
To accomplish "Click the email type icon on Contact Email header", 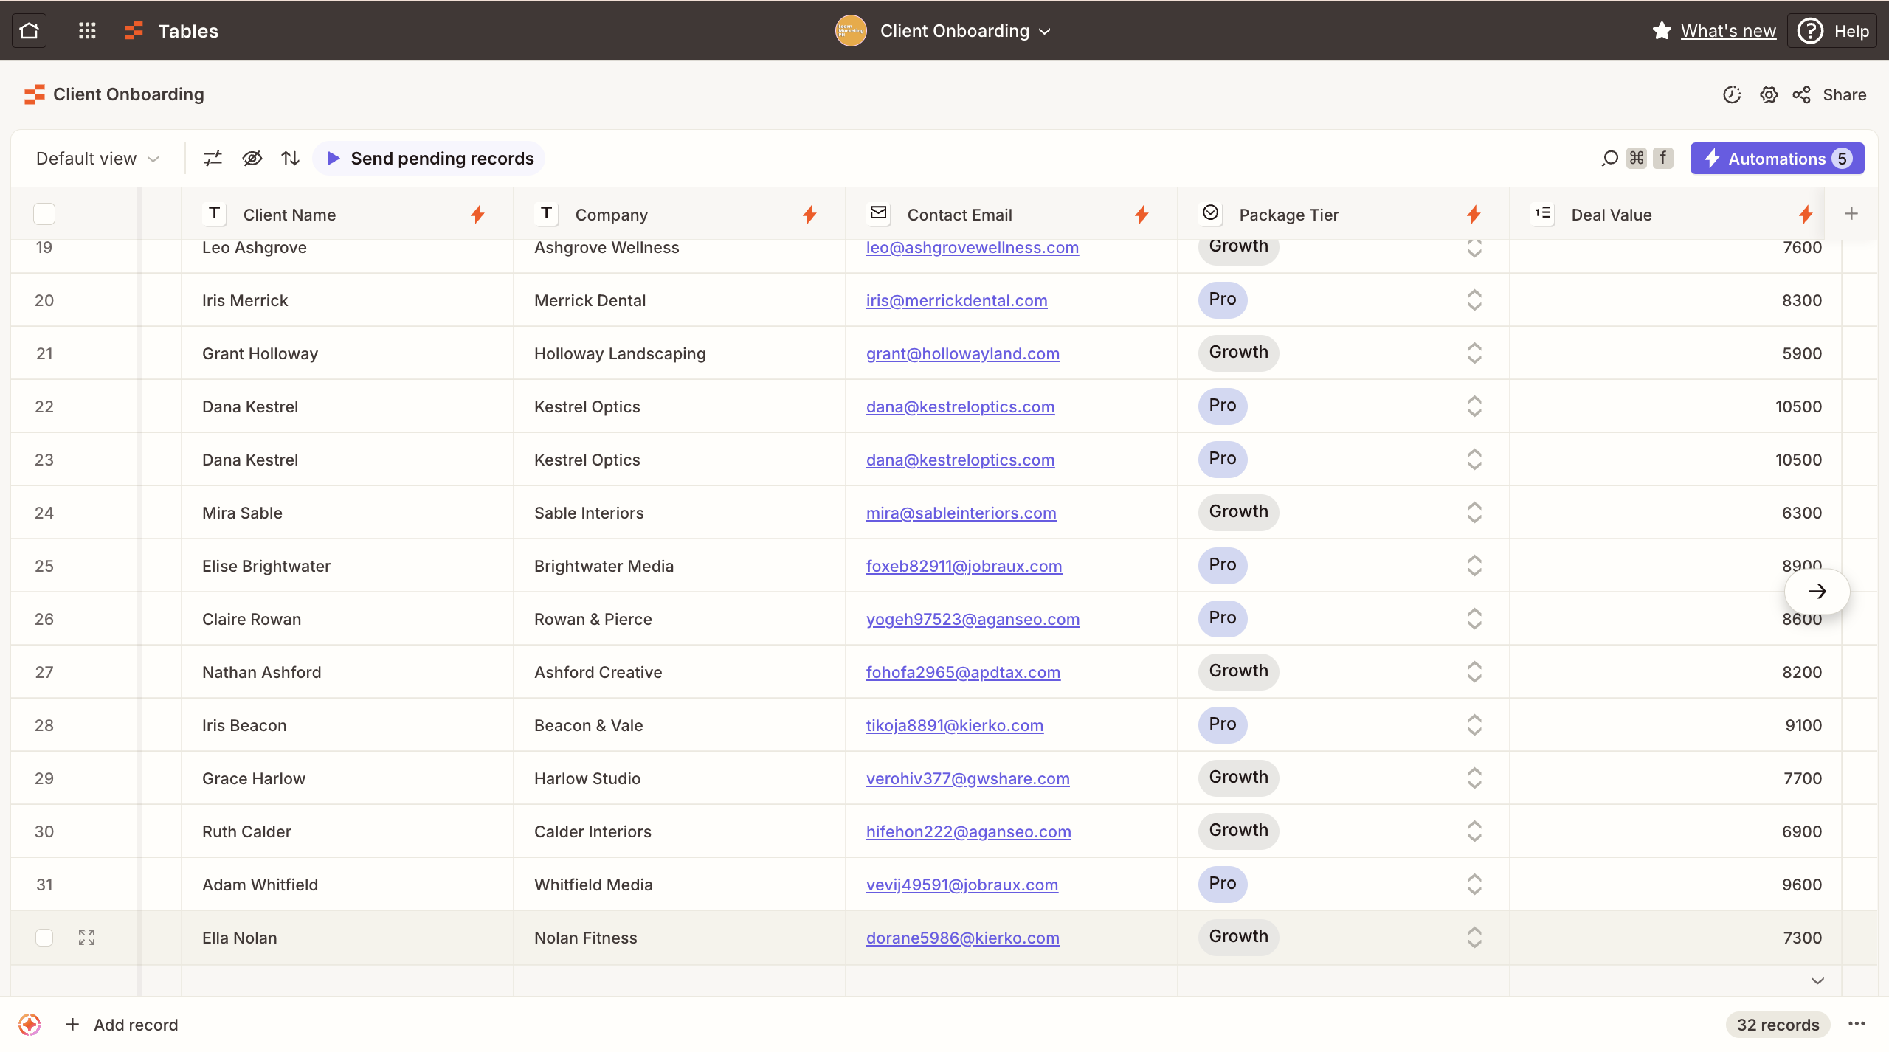I will pyautogui.click(x=879, y=214).
